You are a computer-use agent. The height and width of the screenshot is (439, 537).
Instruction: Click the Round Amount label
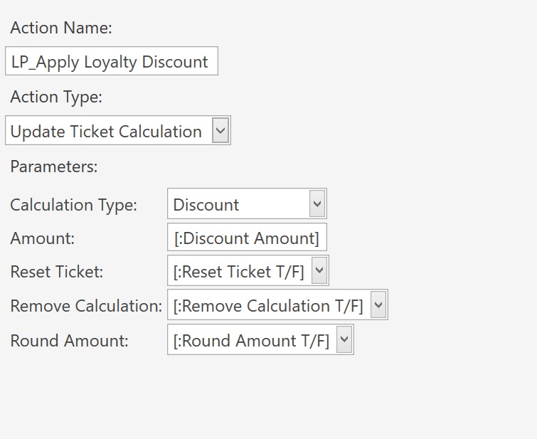pyautogui.click(x=70, y=341)
